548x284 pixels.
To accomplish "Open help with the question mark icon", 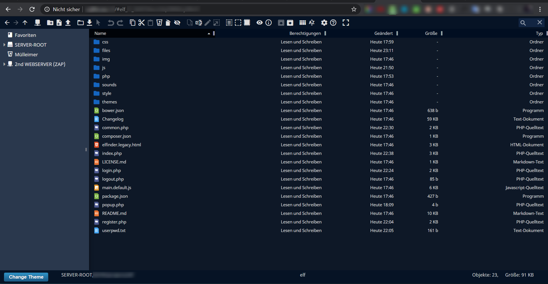I will pyautogui.click(x=333, y=23).
